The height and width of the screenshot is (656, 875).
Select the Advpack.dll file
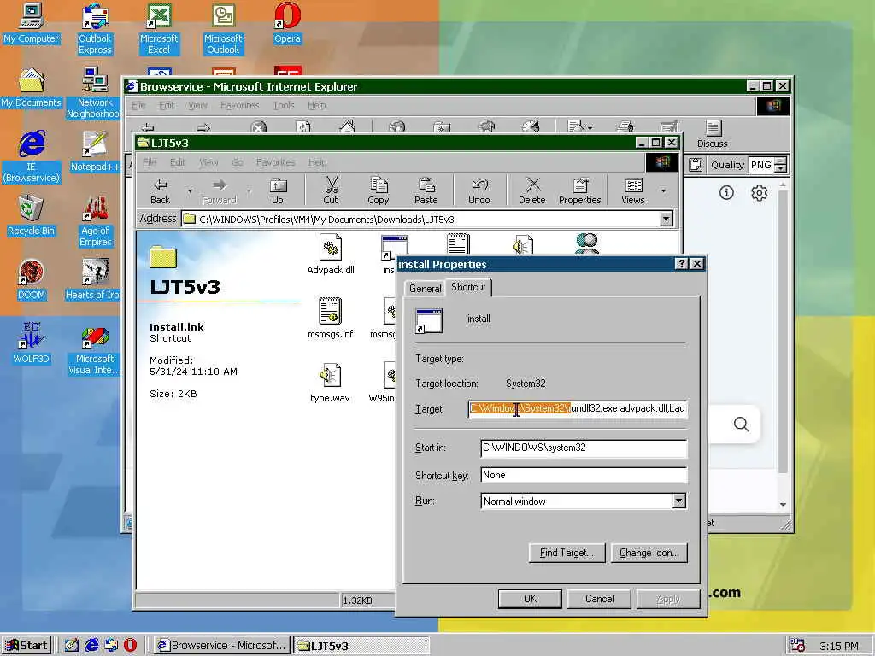(x=331, y=255)
